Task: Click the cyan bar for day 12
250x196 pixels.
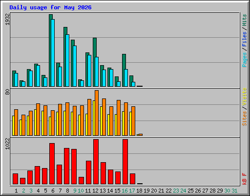Action: tap(97, 72)
